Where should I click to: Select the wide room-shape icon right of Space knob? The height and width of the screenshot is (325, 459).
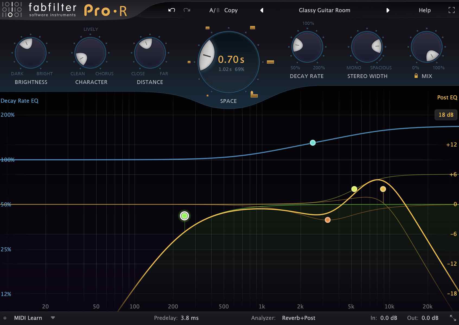270,62
